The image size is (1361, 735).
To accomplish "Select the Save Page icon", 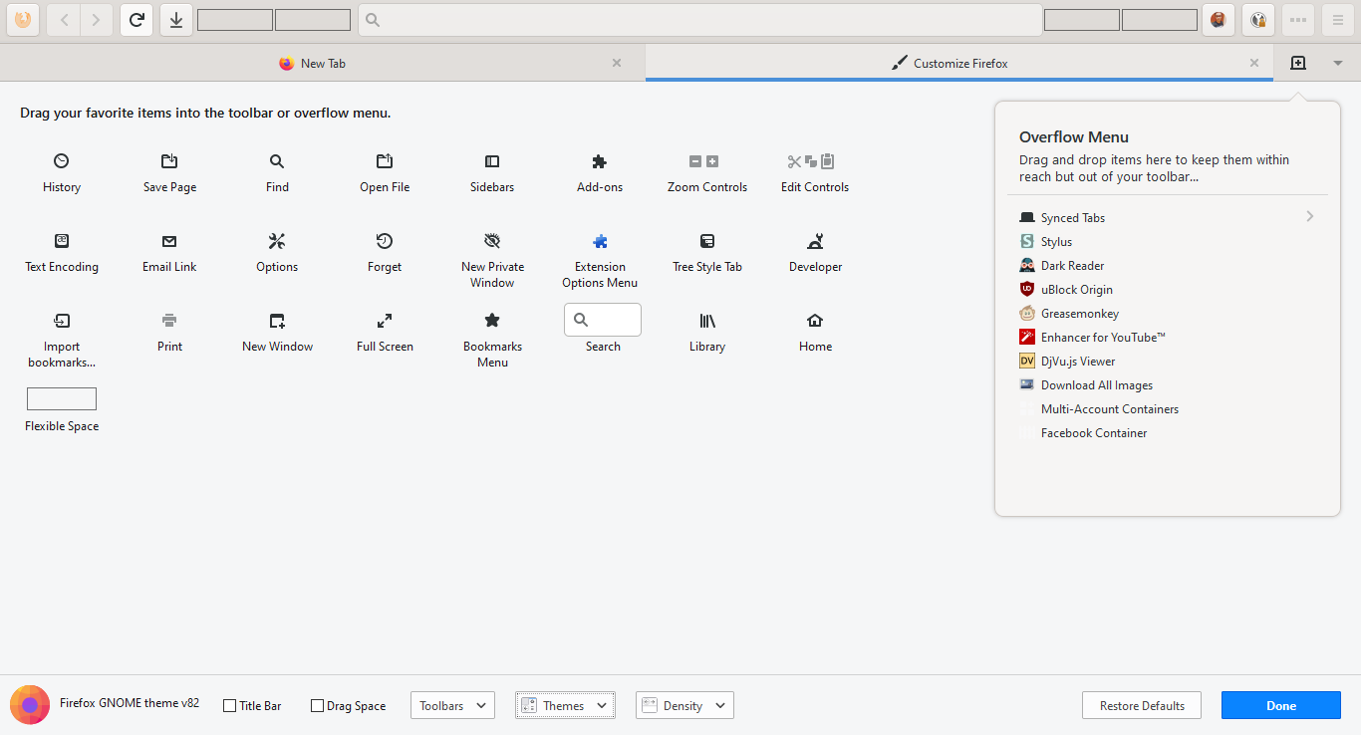I will (x=169, y=161).
